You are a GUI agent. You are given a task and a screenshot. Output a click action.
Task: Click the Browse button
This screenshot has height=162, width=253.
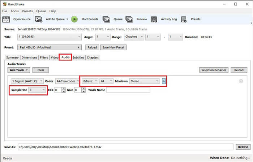coord(243,147)
